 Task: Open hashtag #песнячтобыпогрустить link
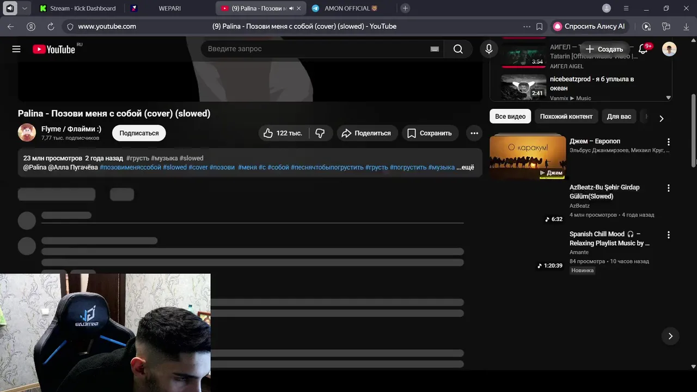[x=327, y=167]
